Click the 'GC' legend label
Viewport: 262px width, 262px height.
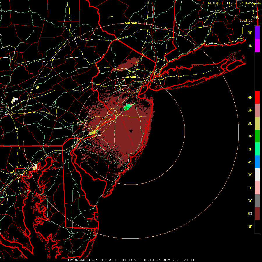[250, 201]
